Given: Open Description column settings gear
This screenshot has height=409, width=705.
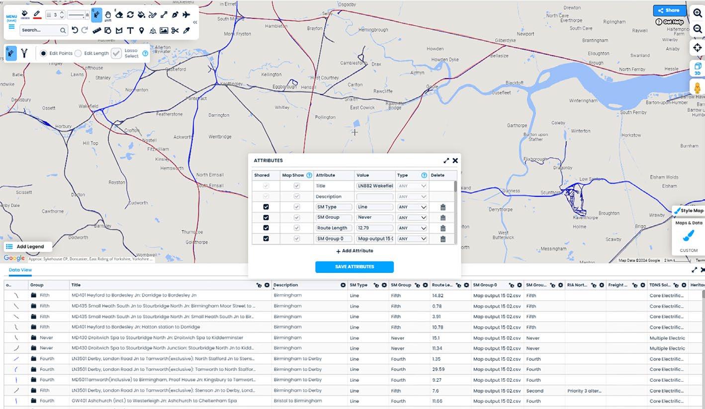Looking at the screenshot, I should [x=343, y=285].
